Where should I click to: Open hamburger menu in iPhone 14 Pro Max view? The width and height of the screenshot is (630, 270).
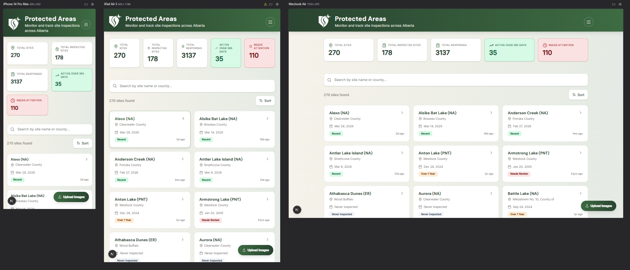coord(86,24)
